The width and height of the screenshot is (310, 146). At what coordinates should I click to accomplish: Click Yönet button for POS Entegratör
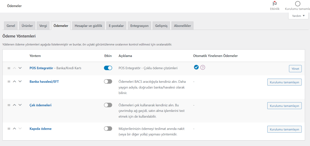click(x=295, y=69)
